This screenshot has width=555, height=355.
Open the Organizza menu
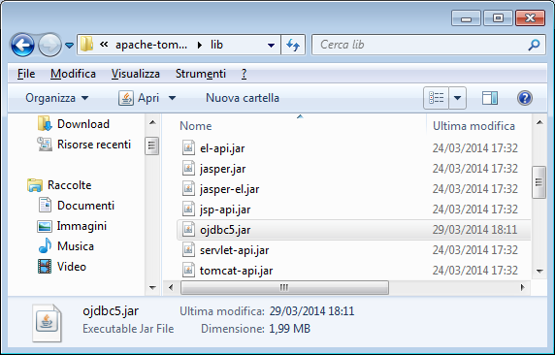click(57, 98)
